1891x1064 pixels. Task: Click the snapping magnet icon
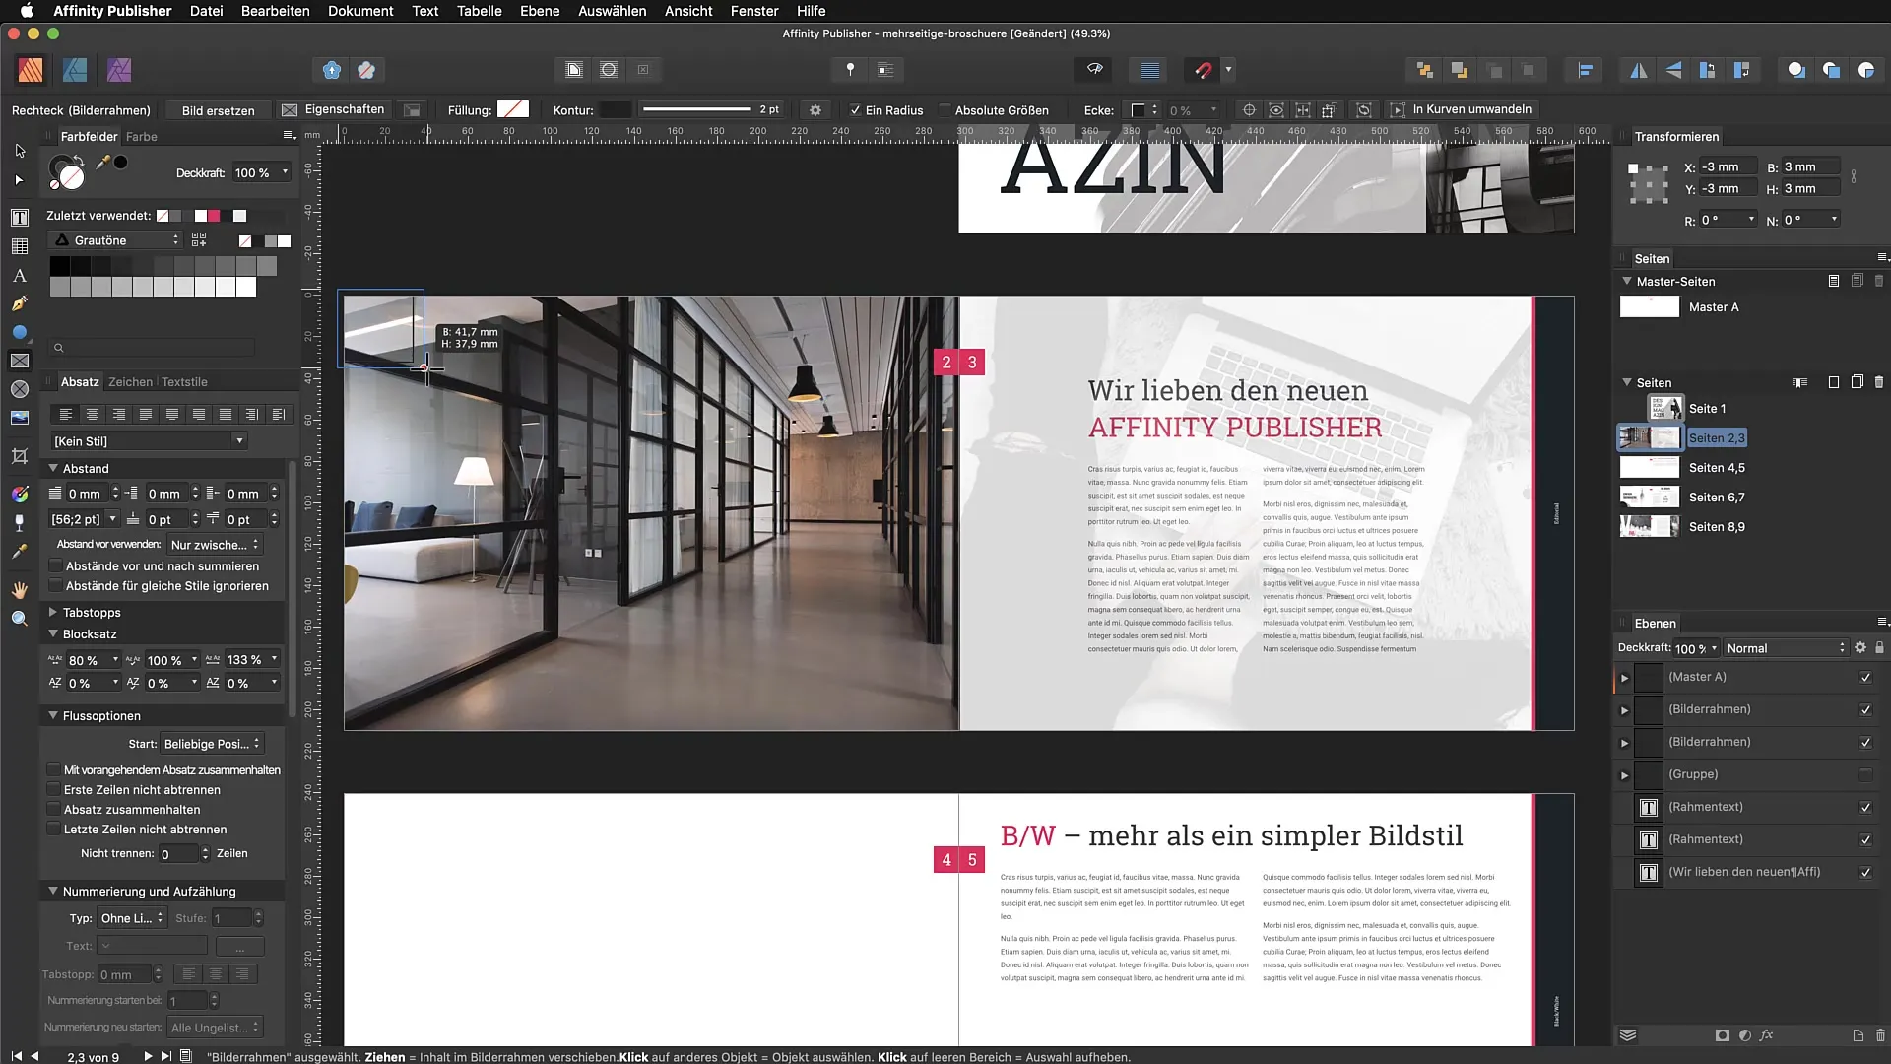point(1203,70)
